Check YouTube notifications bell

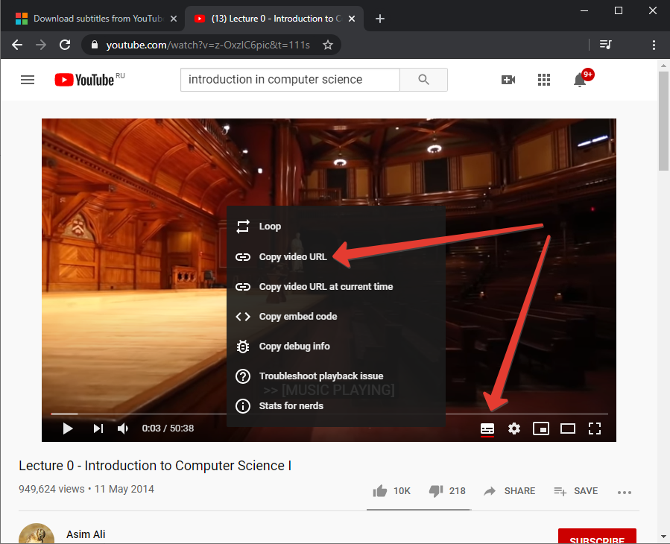pyautogui.click(x=580, y=80)
